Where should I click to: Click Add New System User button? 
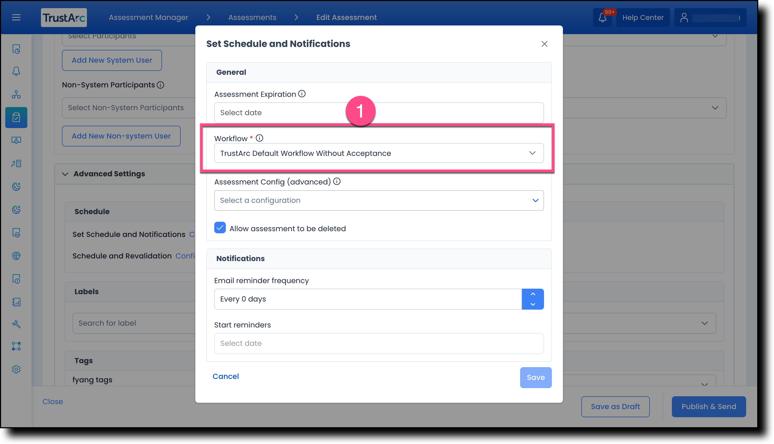tap(112, 60)
